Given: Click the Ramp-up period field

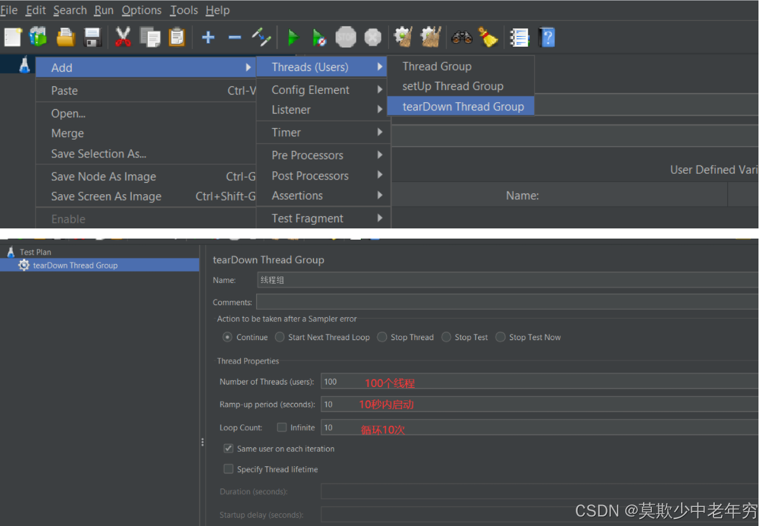Looking at the screenshot, I should pyautogui.click(x=540, y=404).
